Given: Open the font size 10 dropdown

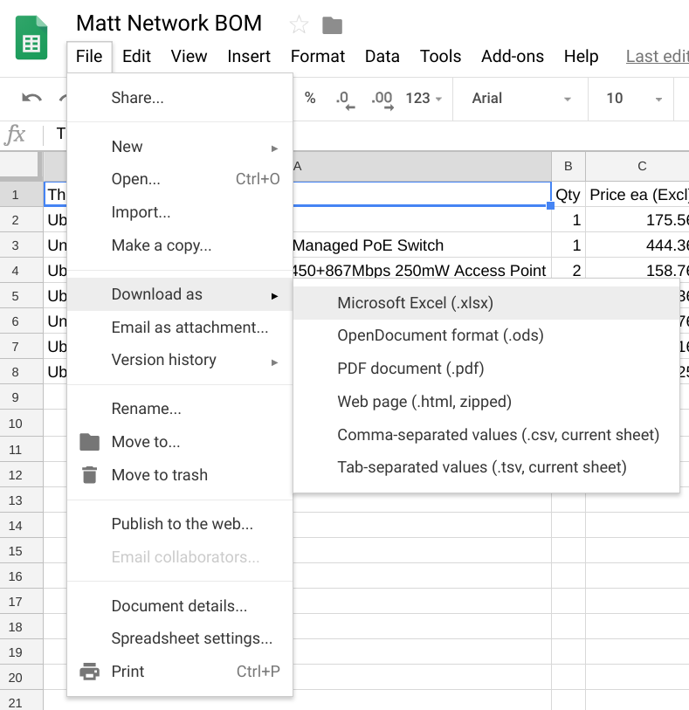Looking at the screenshot, I should click(632, 99).
